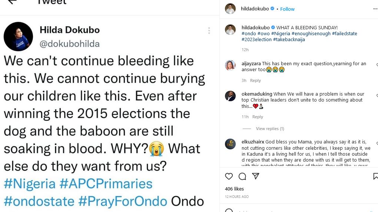This screenshot has width=378, height=212.
Task: Open the #ondo hashtag
Action: click(x=248, y=34)
